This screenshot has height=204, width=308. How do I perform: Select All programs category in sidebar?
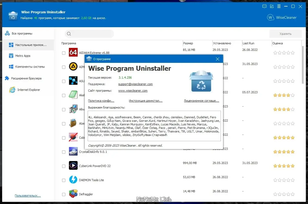pyautogui.click(x=28, y=33)
